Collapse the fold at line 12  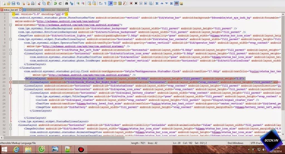tap(11, 54)
